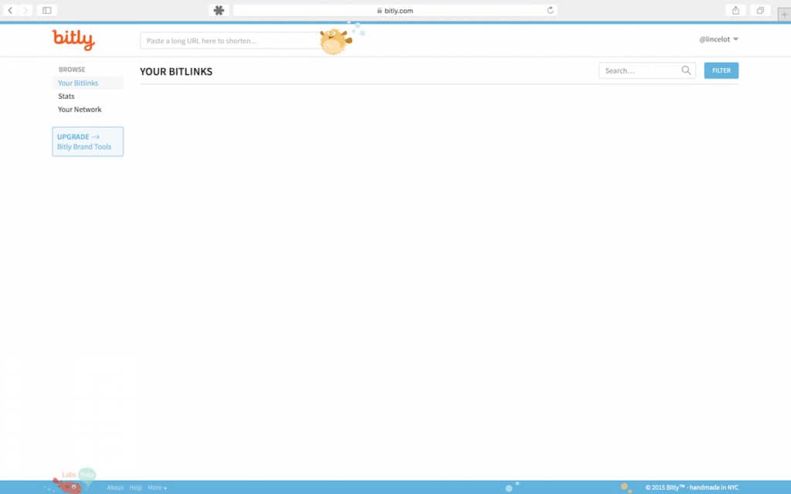Screen dimensions: 791x494
Task: Open Your Network in sidebar
Action: (x=80, y=109)
